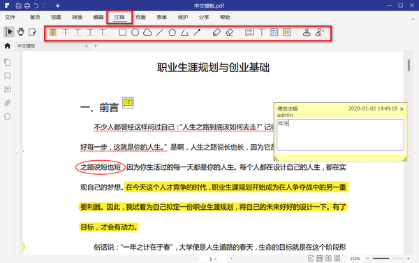Choose the strikethrough text tool
The height and width of the screenshot is (263, 419).
(66, 32)
